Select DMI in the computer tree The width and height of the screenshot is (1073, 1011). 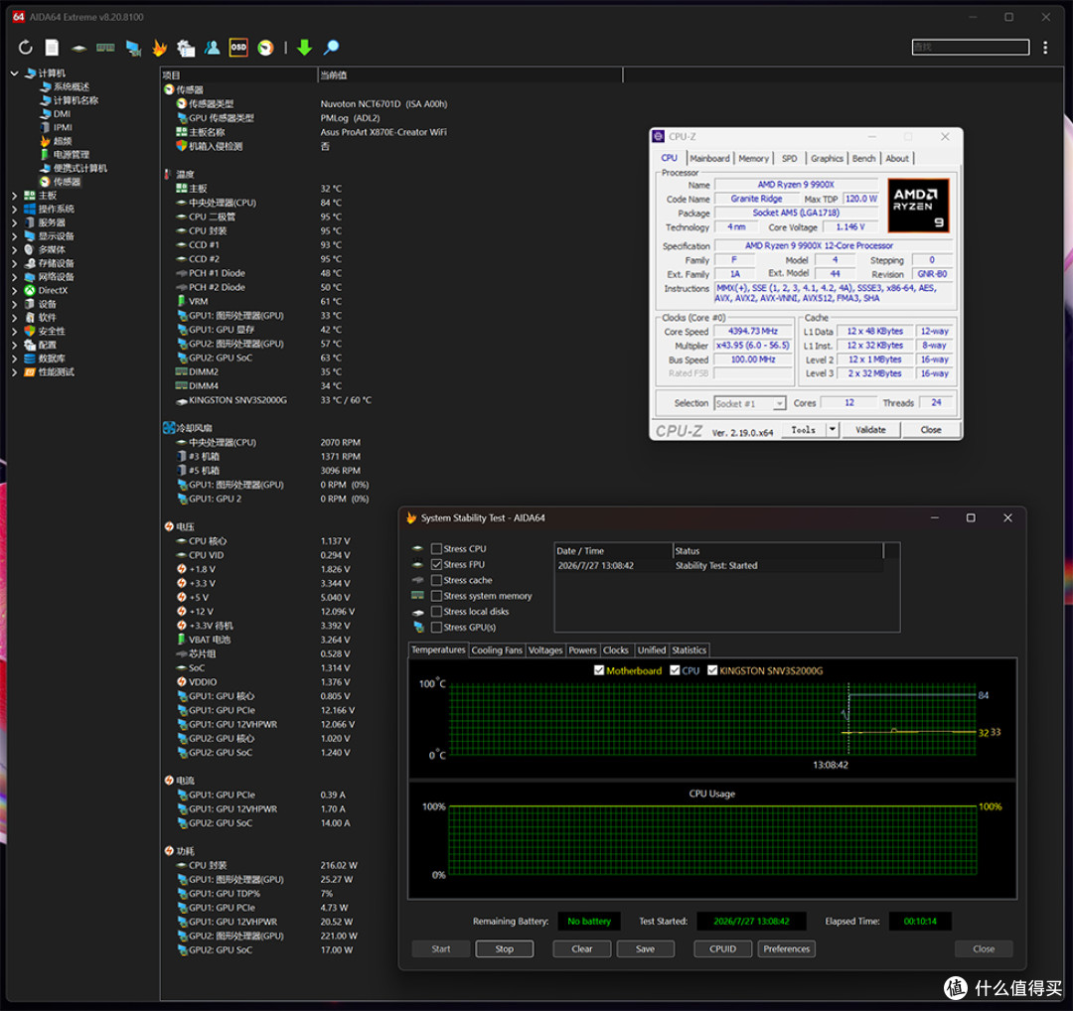pyautogui.click(x=62, y=113)
